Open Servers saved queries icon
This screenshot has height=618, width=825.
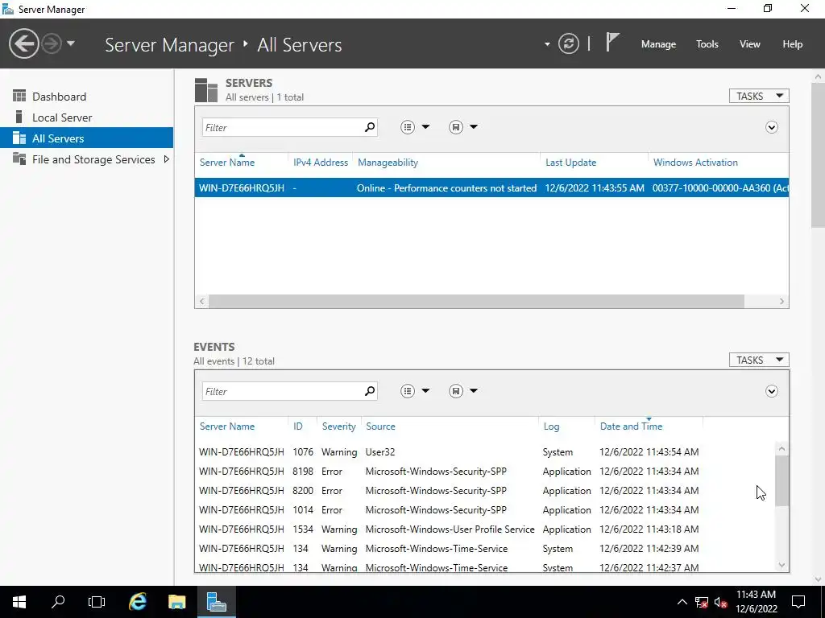456,127
